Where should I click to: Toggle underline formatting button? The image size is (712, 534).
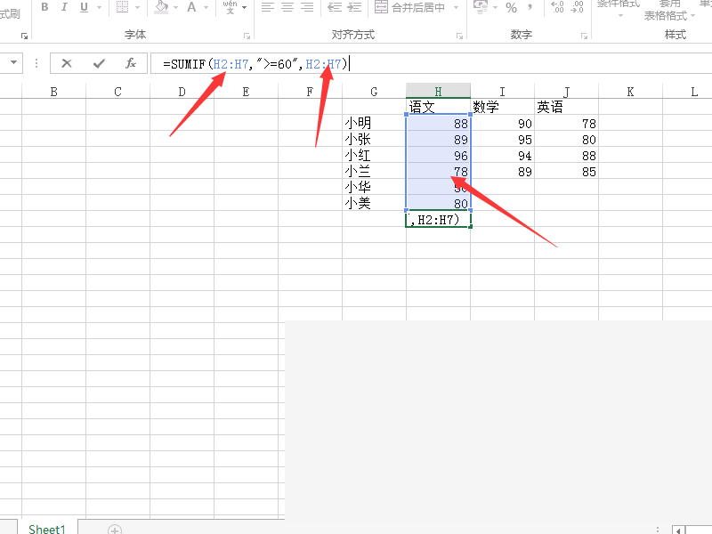84,7
